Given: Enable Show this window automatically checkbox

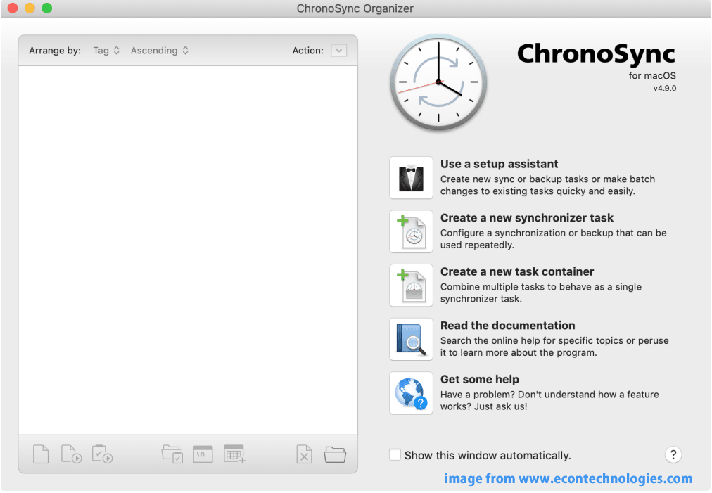Looking at the screenshot, I should pos(395,455).
